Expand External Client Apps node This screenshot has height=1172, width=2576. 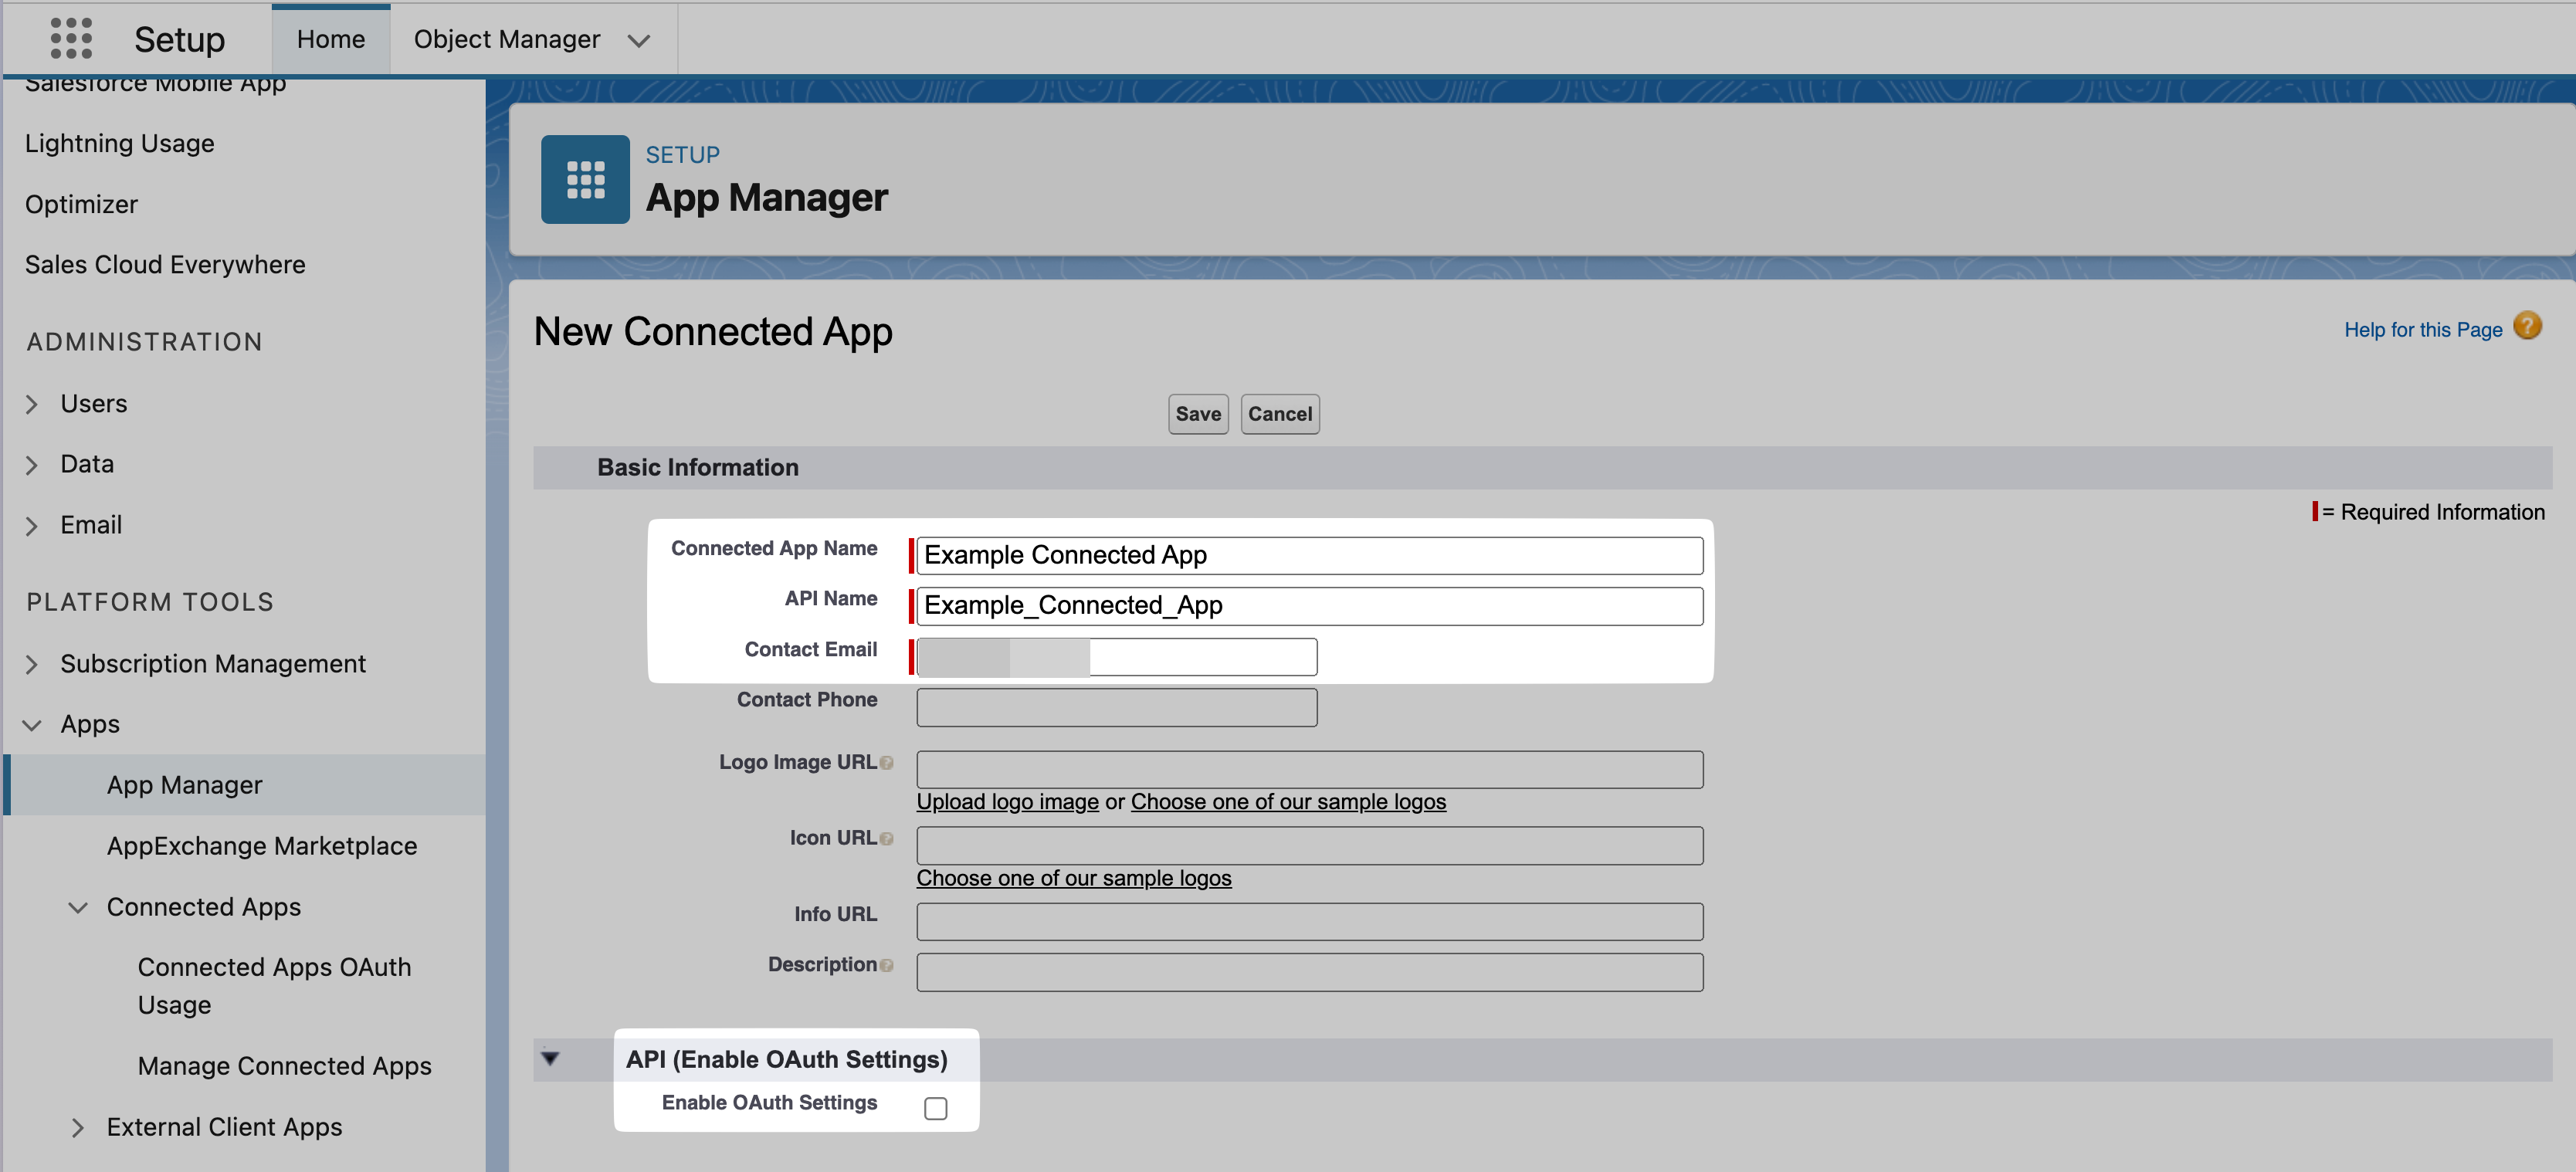pos(78,1128)
